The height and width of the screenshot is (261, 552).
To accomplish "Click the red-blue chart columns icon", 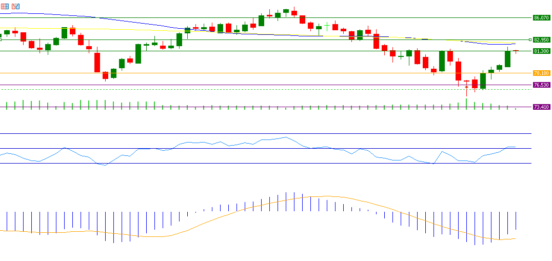I will click(16, 6).
